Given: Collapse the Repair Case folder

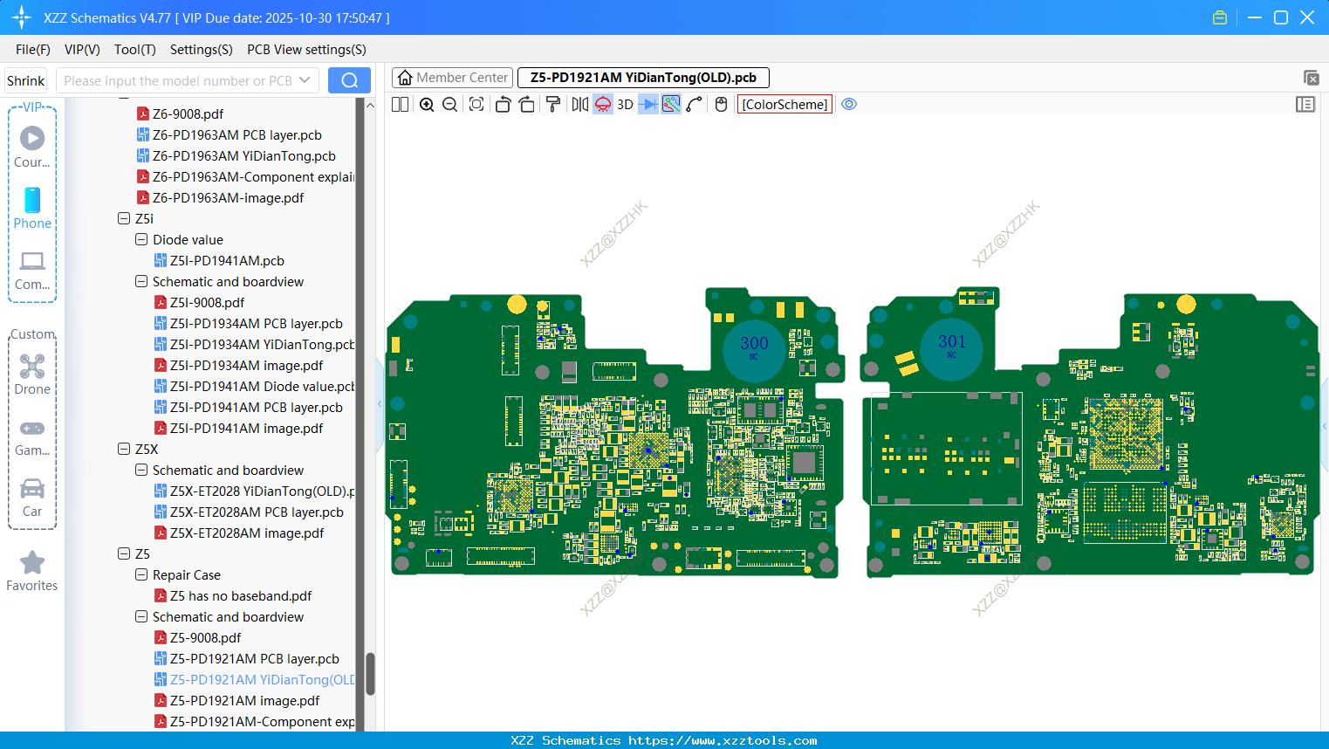Looking at the screenshot, I should point(141,574).
